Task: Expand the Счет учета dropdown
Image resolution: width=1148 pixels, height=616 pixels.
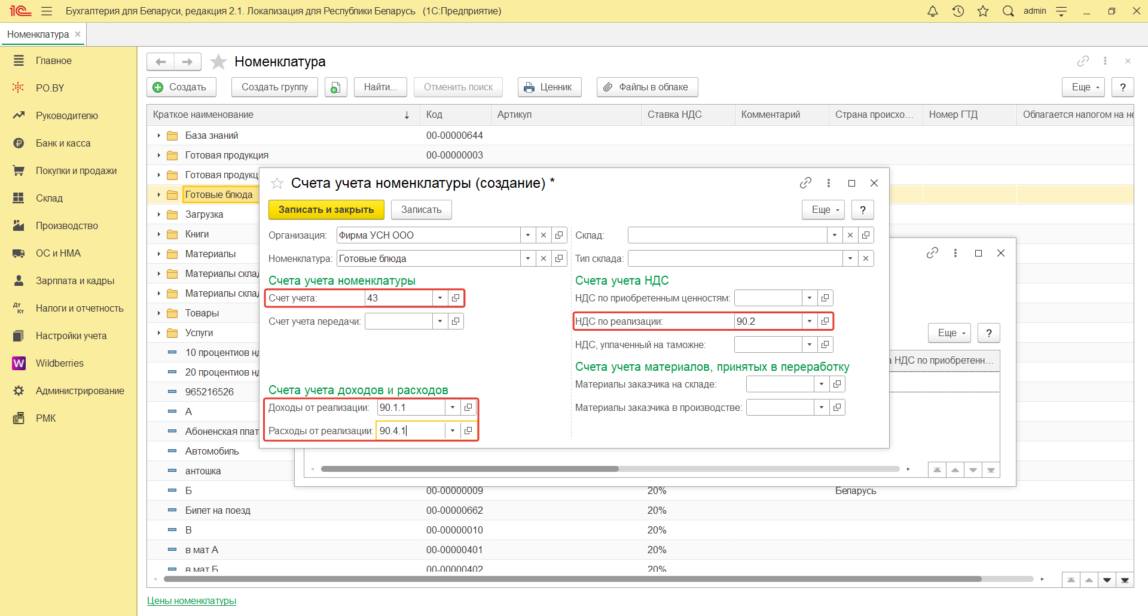Action: coord(440,298)
